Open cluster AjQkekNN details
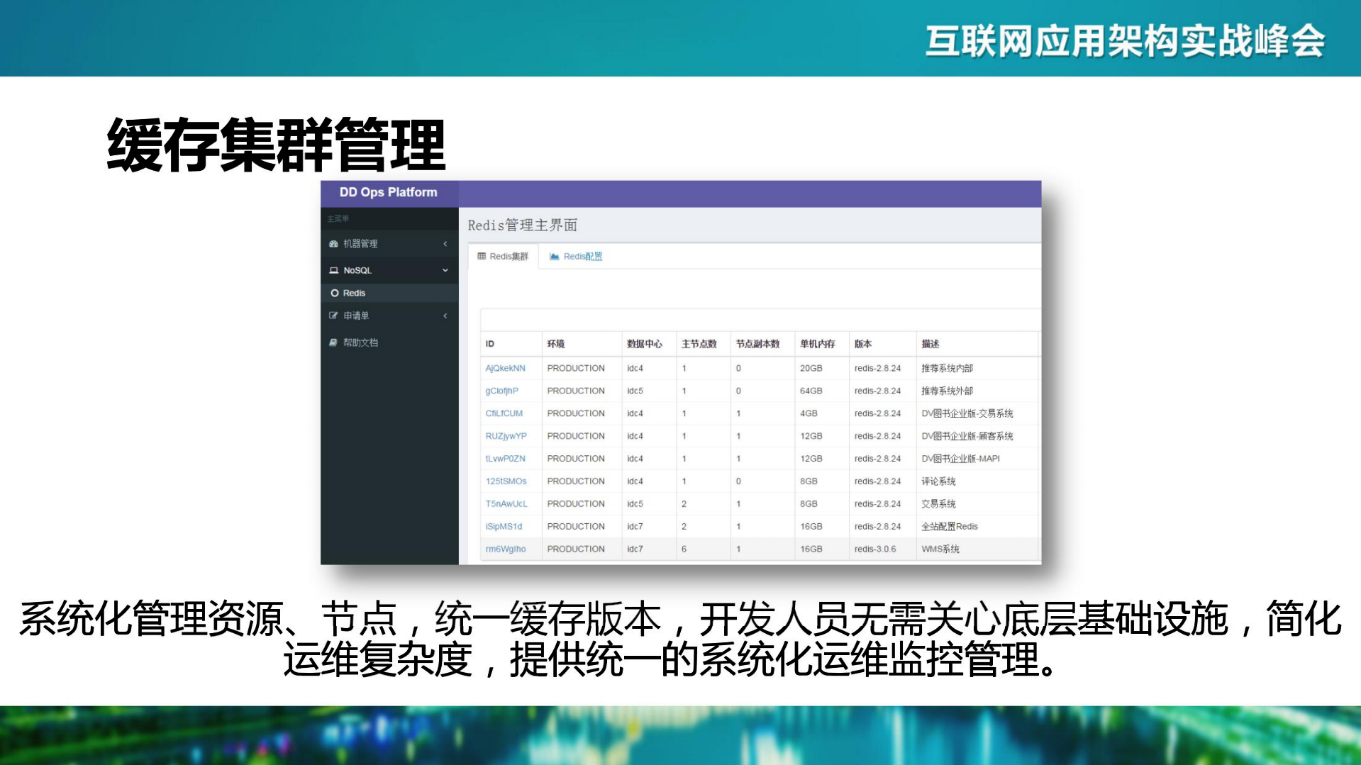The height and width of the screenshot is (765, 1361). 506,368
